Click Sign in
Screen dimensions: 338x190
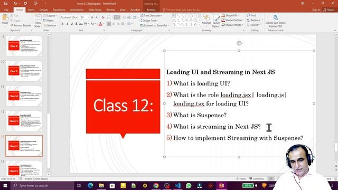(316, 10)
